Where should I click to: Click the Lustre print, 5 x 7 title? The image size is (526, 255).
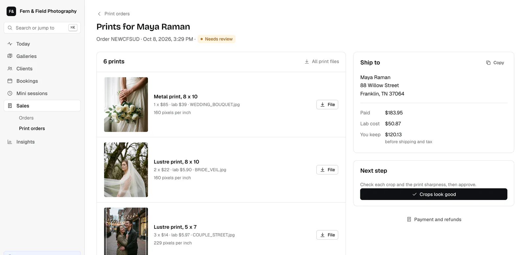pos(175,227)
